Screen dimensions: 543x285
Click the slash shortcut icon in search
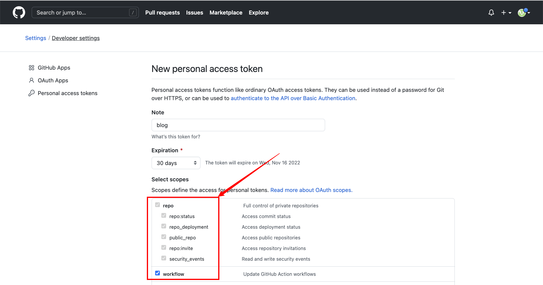(133, 12)
